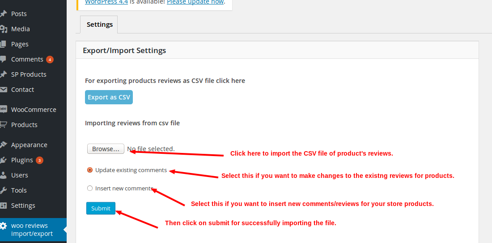Click Browse to choose CSV file
The image size is (492, 243).
point(106,149)
